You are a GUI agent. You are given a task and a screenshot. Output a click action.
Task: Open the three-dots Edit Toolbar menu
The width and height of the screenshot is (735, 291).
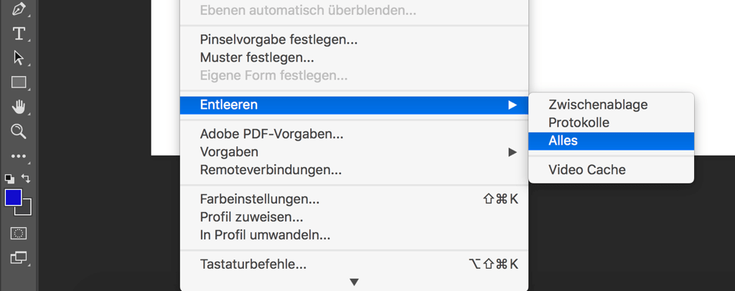[x=19, y=156]
